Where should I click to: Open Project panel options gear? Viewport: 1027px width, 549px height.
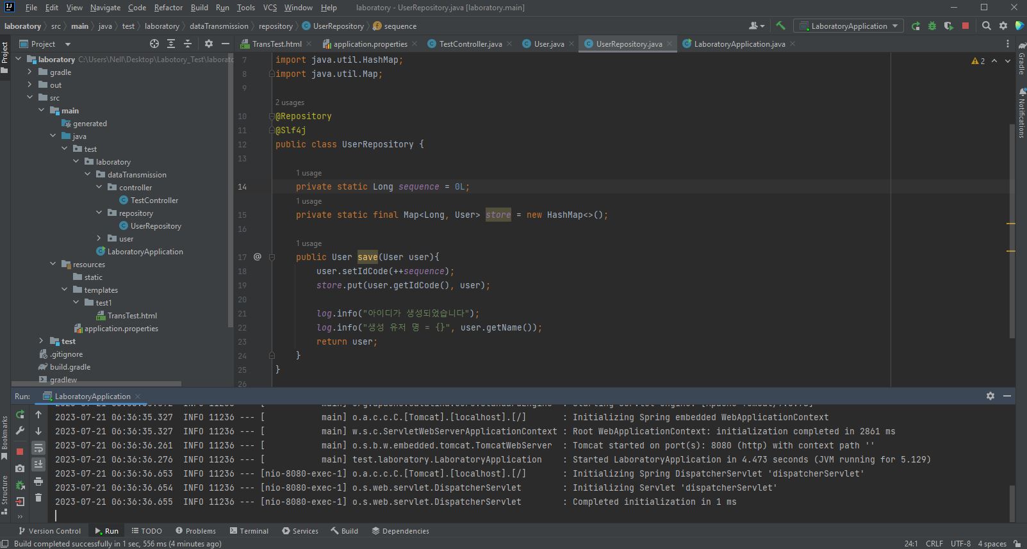[x=208, y=44]
